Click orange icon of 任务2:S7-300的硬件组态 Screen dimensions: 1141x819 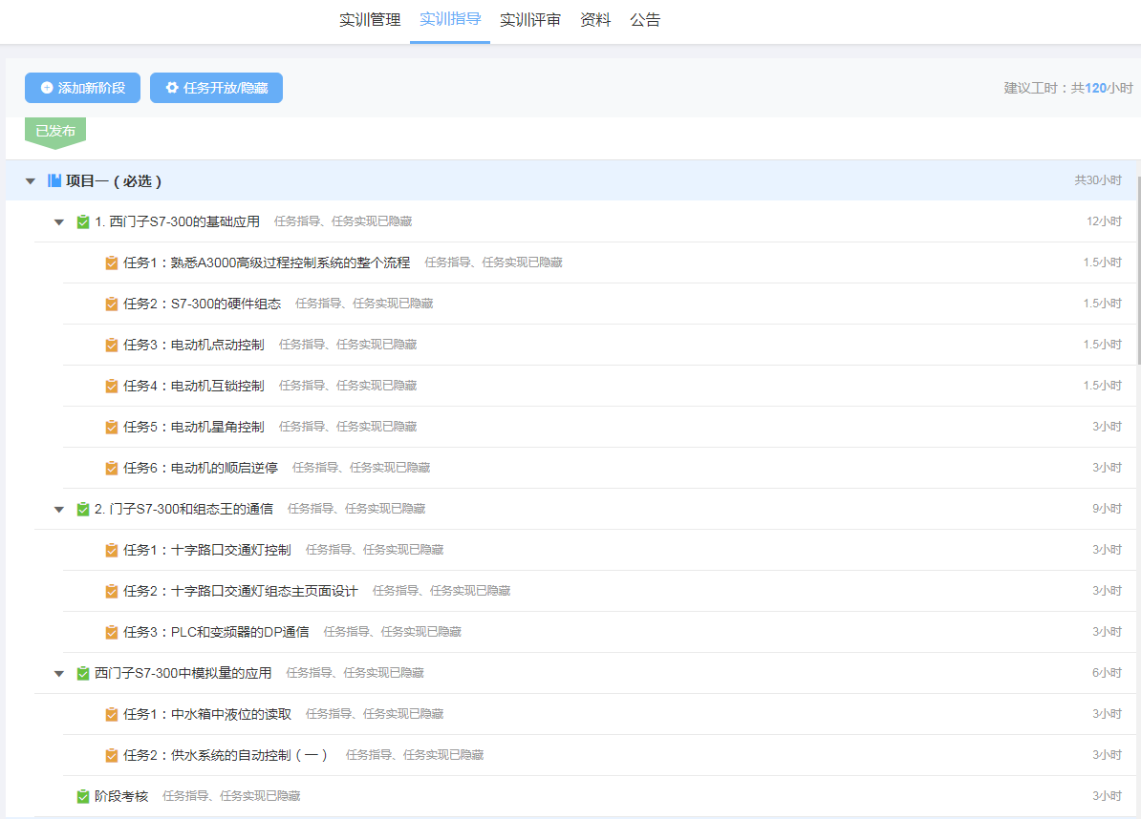112,304
